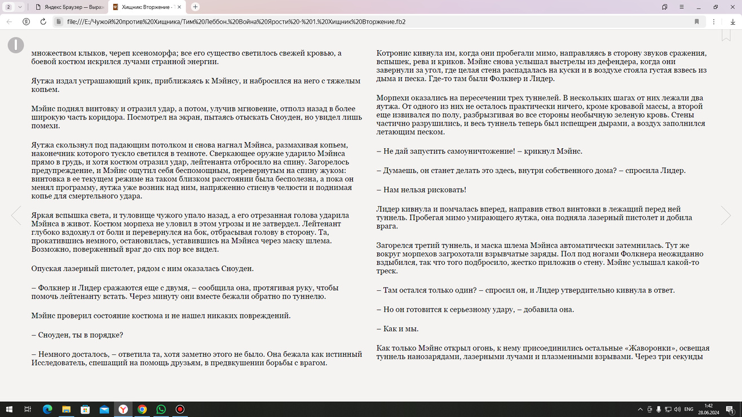The width and height of the screenshot is (742, 417).
Task: Open the screen recorder taskbar app
Action: (180, 409)
